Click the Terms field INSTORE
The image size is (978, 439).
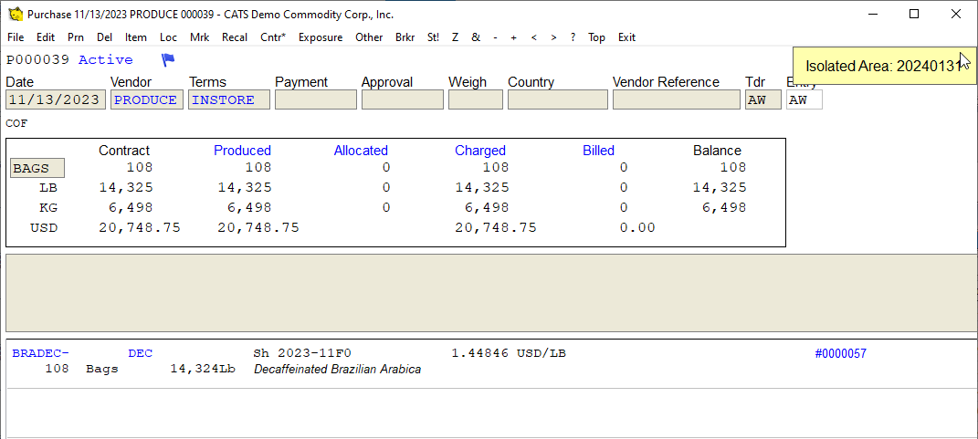pyautogui.click(x=229, y=99)
